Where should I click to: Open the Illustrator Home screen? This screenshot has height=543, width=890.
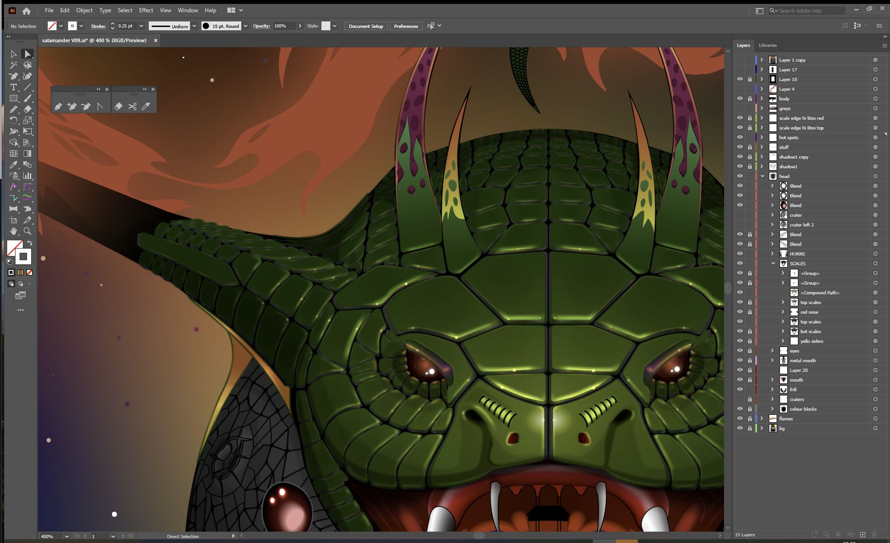[x=27, y=11]
